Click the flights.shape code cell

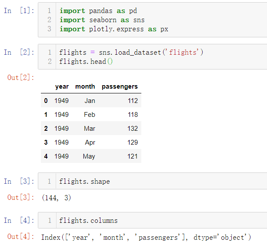coord(152,181)
